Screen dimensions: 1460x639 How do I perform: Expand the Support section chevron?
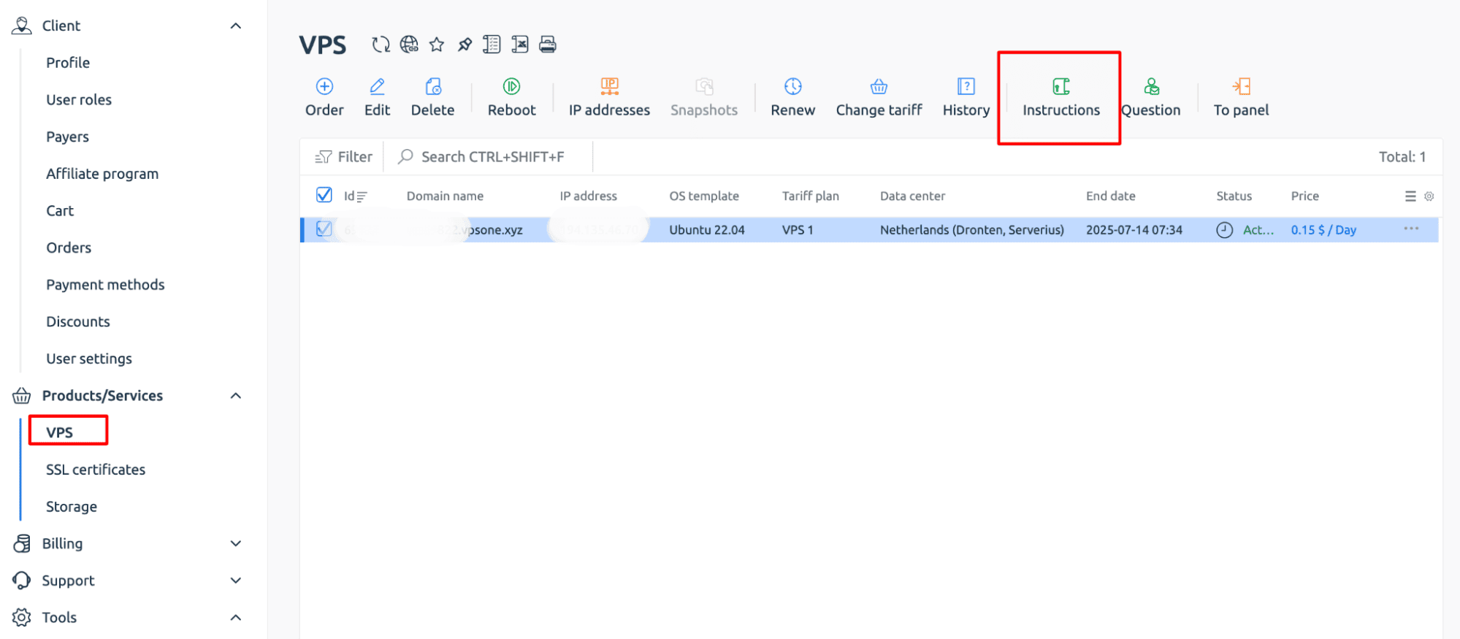click(x=236, y=581)
